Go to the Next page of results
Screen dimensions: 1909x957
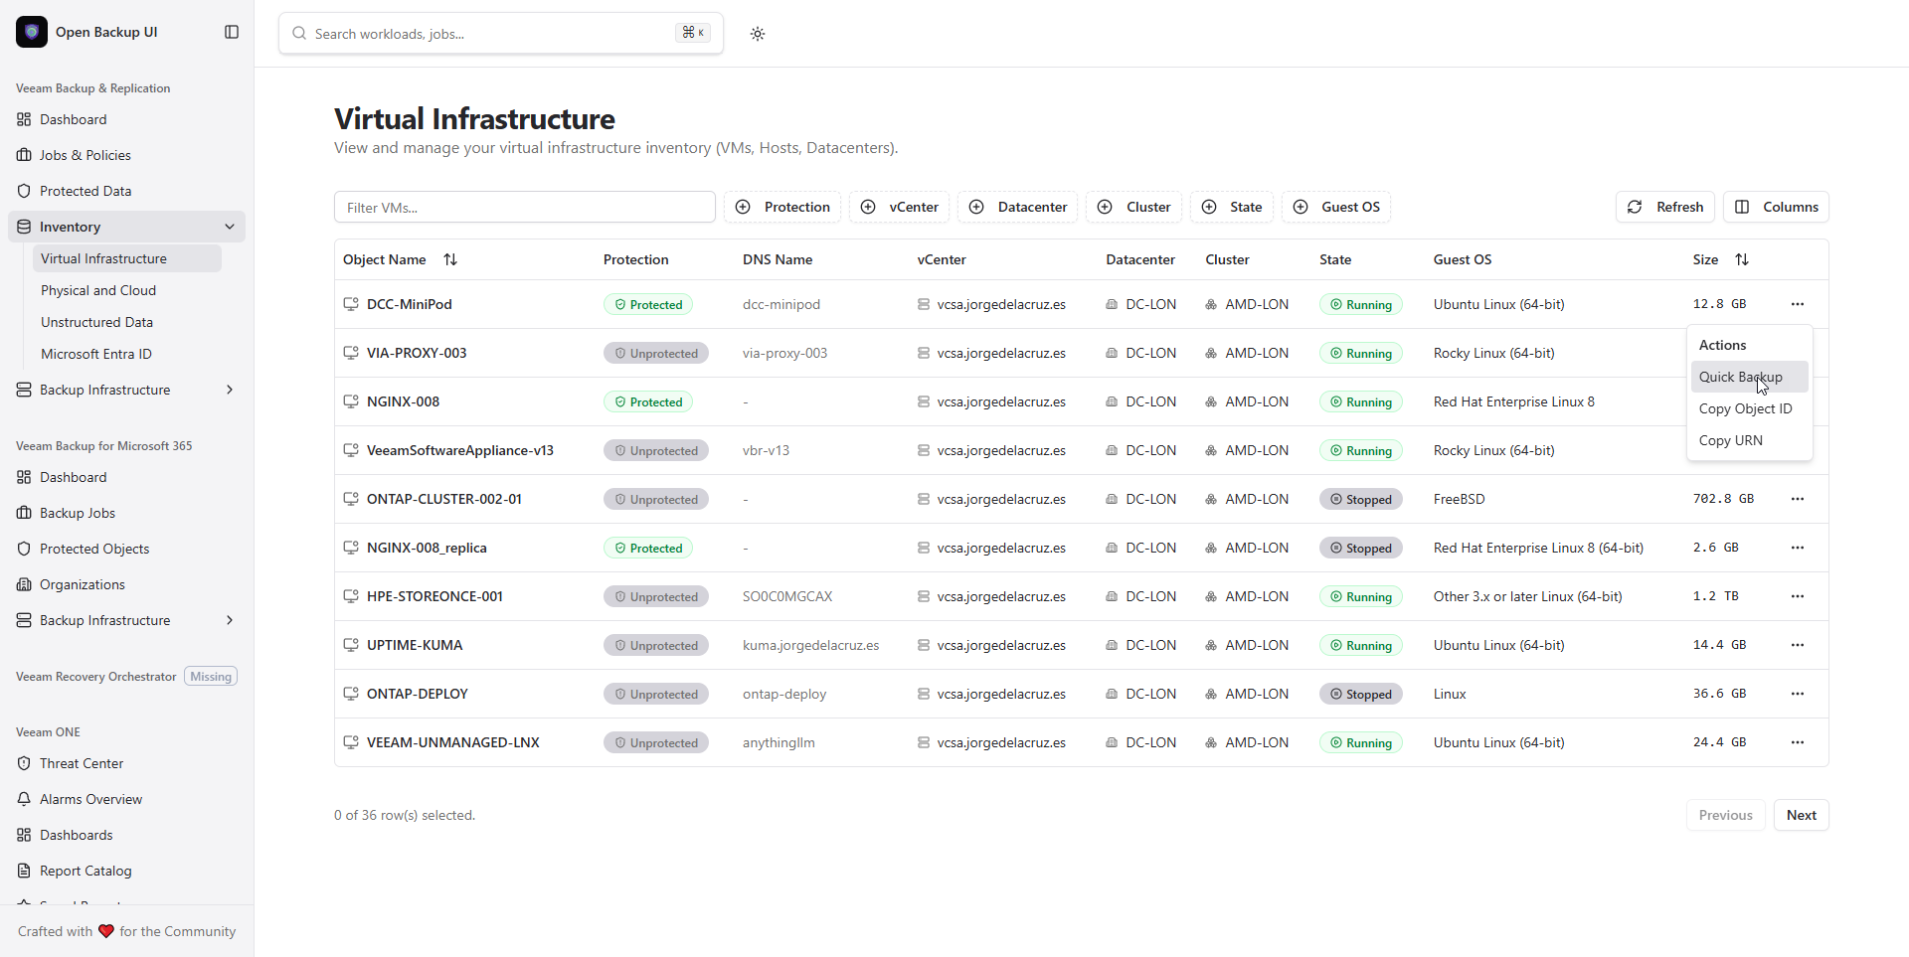1801,815
